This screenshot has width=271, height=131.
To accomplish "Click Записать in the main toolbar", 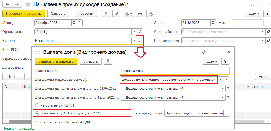I will [58, 13].
